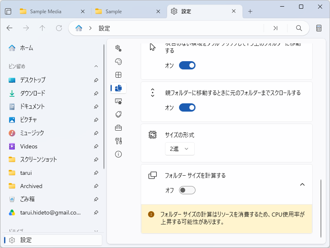The height and width of the screenshot is (248, 330).
Task: Toggle the info pane icon
Action: click(318, 28)
